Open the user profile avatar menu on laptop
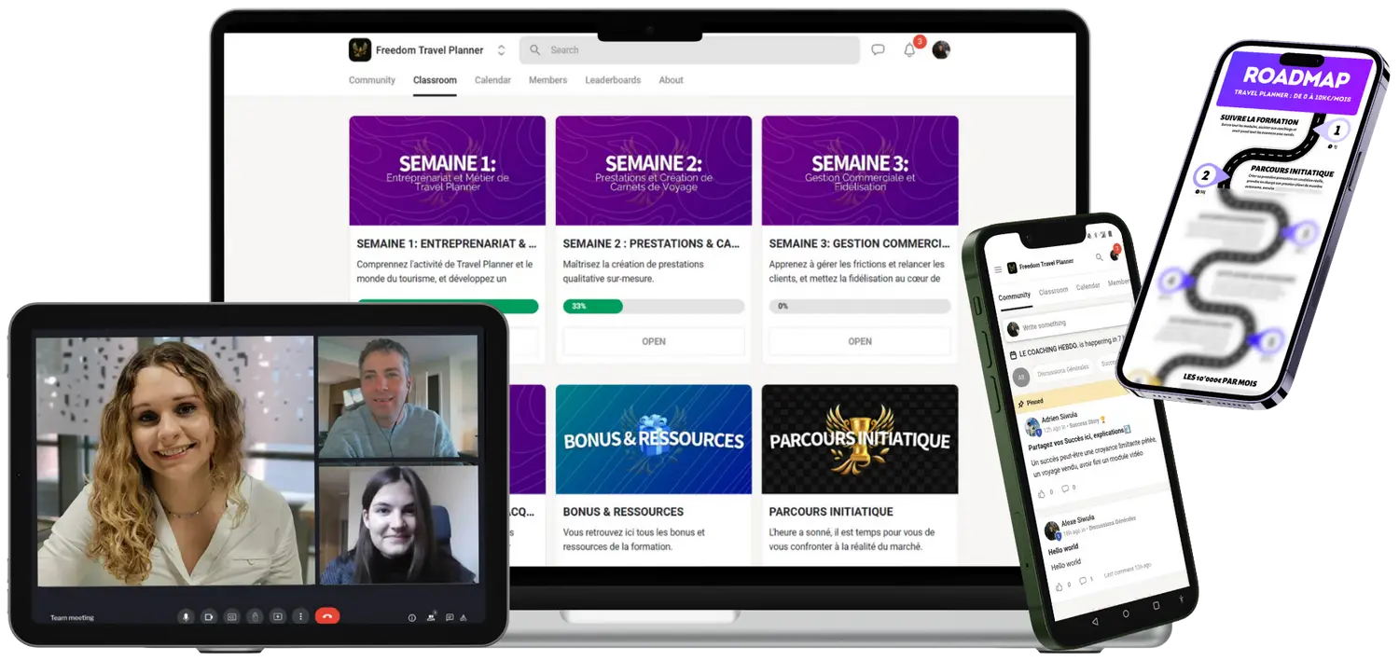Image resolution: width=1399 pixels, height=661 pixels. [x=941, y=50]
